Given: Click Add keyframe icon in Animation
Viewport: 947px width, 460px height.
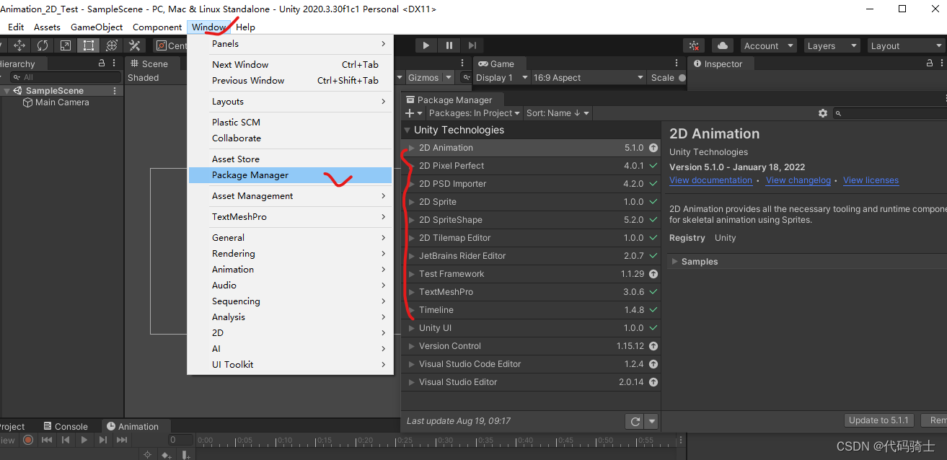Looking at the screenshot, I should tap(167, 454).
